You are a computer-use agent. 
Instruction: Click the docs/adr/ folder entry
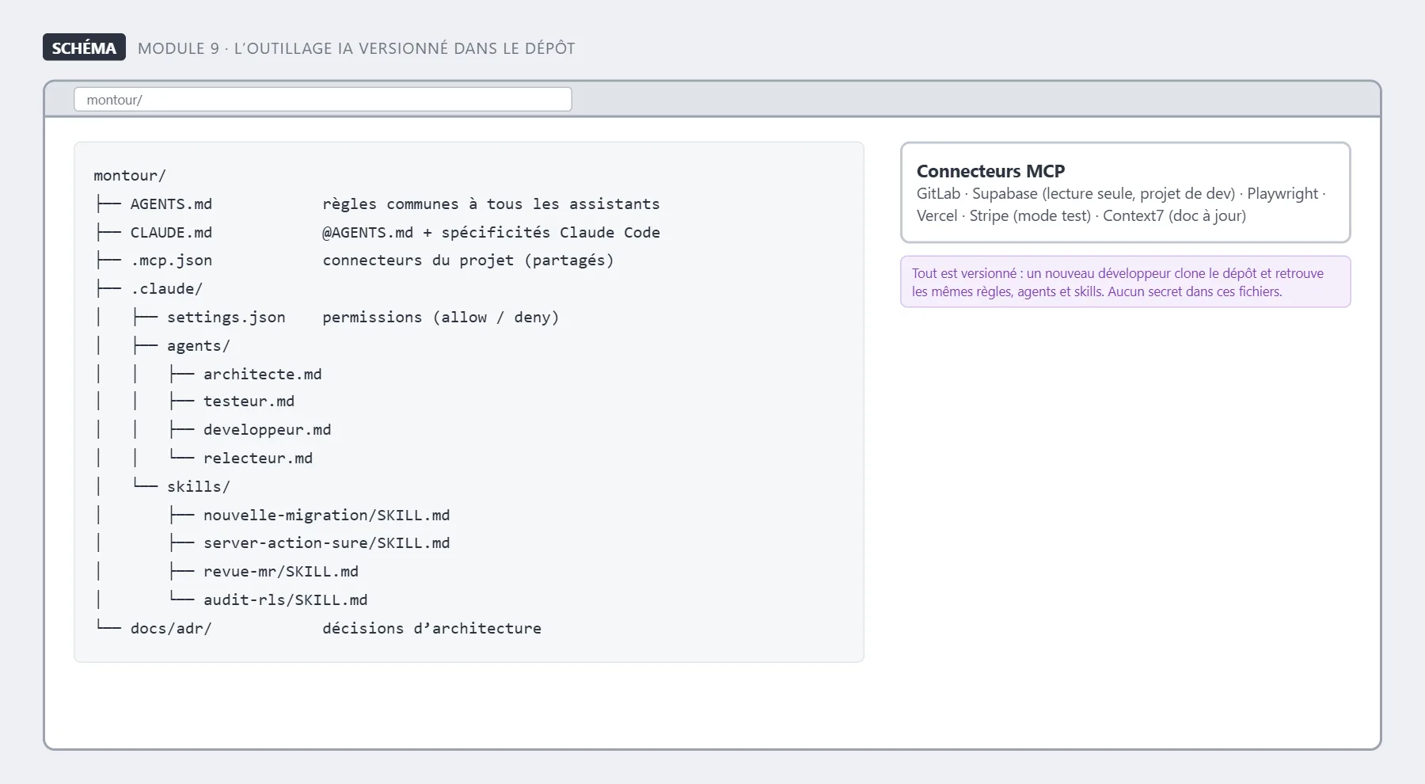[171, 629]
